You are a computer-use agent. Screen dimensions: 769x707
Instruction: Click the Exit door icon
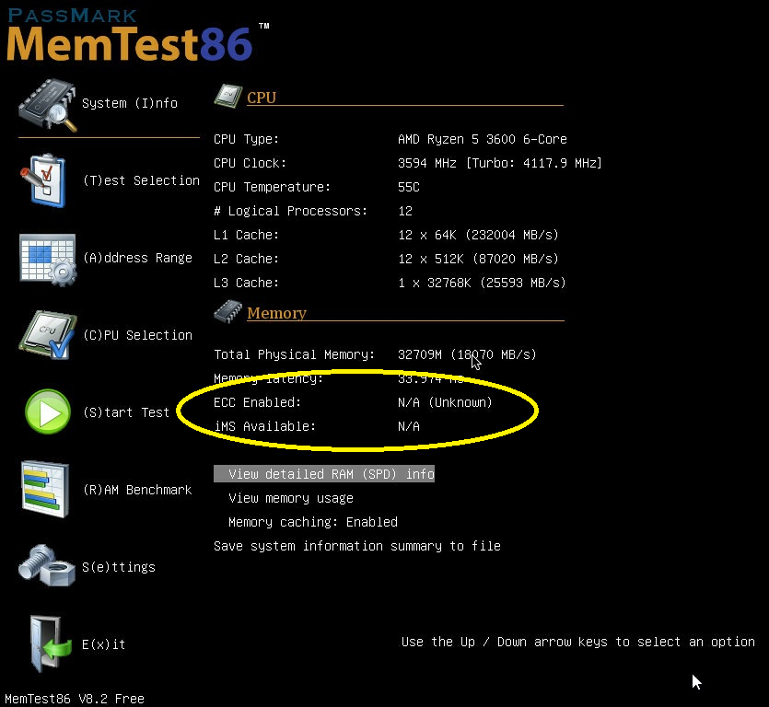point(51,643)
